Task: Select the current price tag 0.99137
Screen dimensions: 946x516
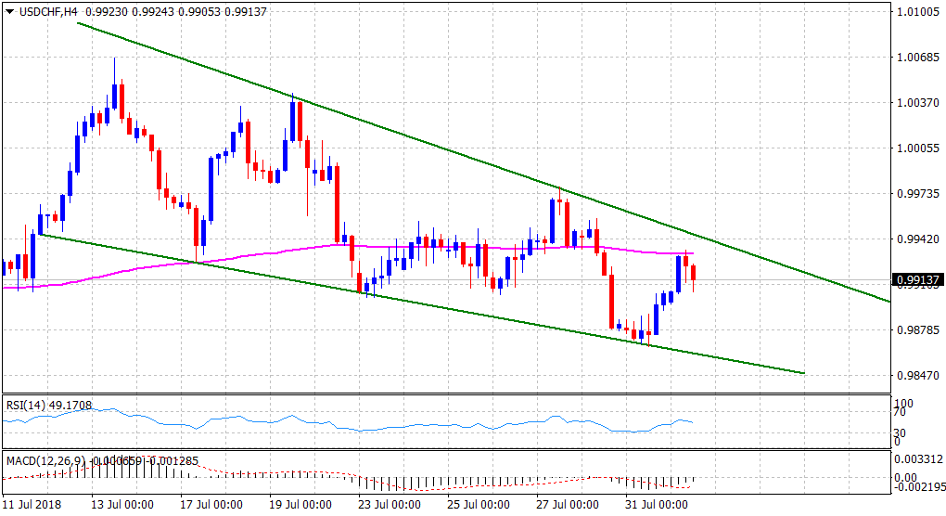Action: tap(916, 279)
